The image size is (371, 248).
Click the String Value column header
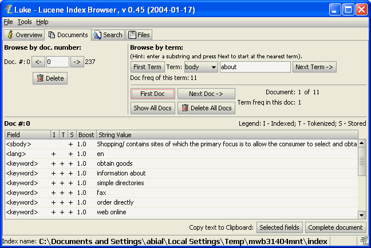(x=227, y=135)
